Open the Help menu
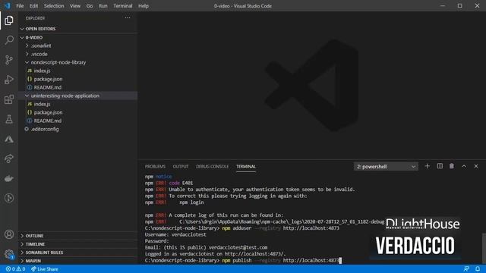The width and height of the screenshot is (486, 273). click(144, 6)
